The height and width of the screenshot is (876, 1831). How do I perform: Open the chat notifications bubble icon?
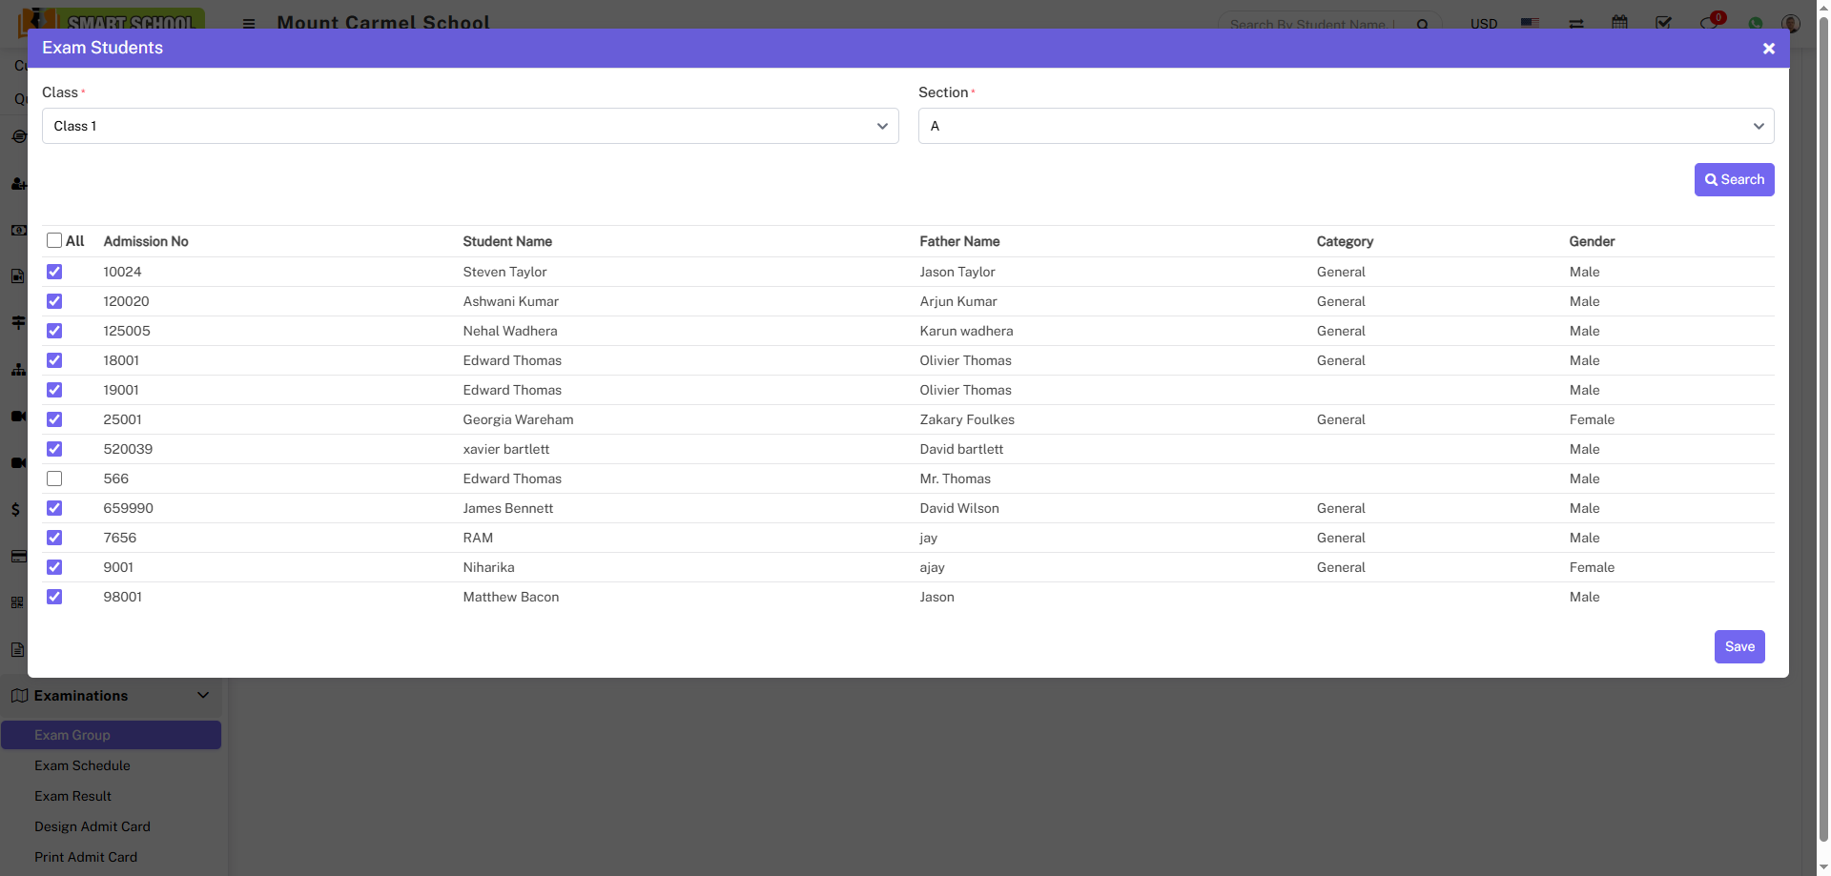tap(1708, 23)
